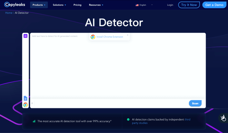Expand the Solutions dropdown menu
This screenshot has width=228, height=133.
(x=59, y=5)
